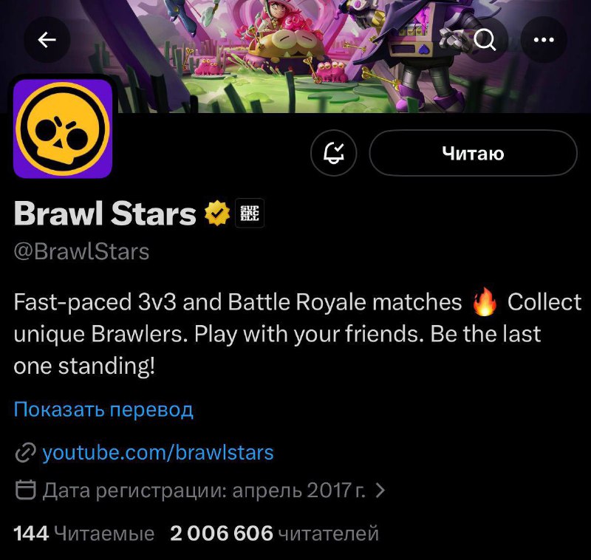Expand registration date details via chevron
This screenshot has height=560, width=591.
(380, 490)
